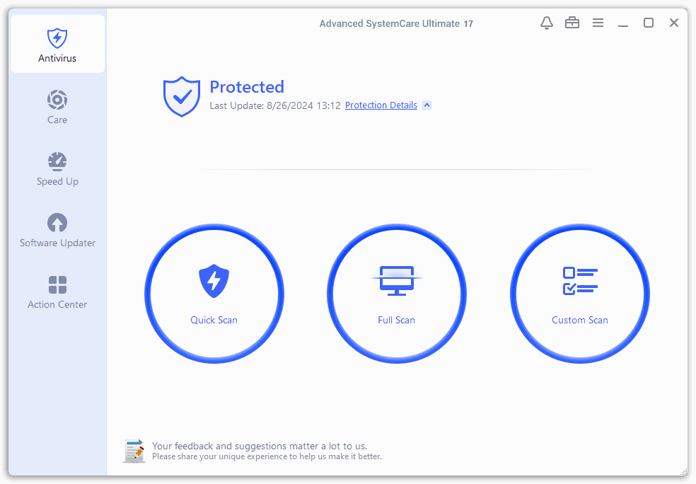Open the hamburger options menu

click(x=598, y=23)
